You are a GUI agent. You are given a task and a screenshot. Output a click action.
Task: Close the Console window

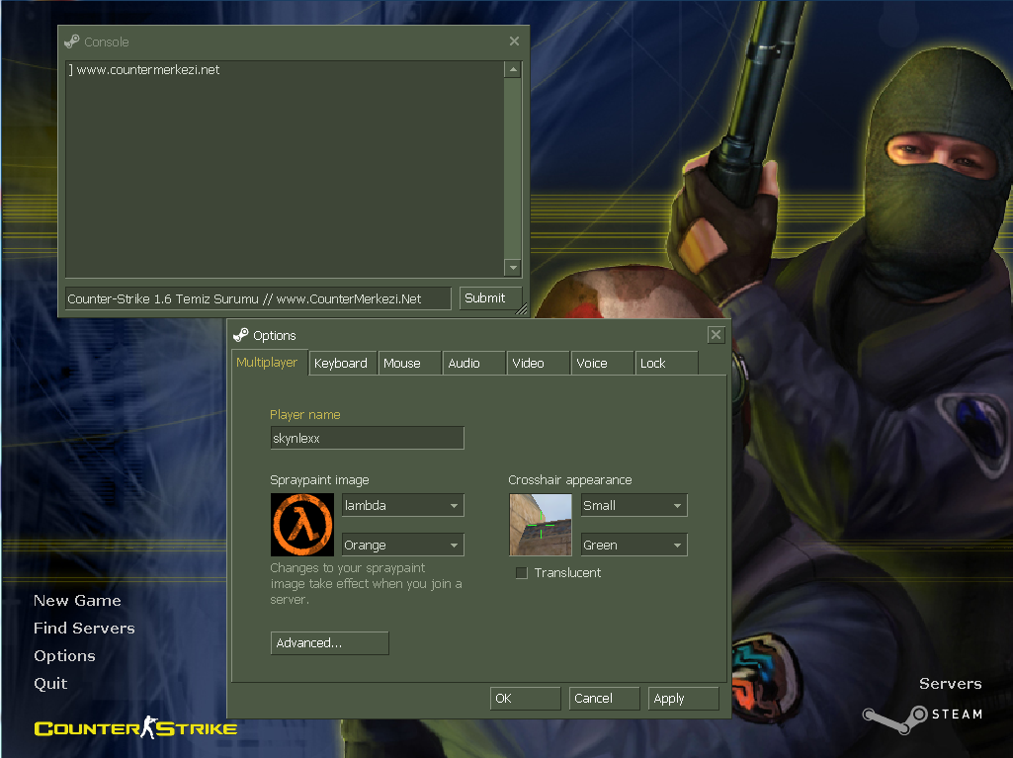pos(514,42)
